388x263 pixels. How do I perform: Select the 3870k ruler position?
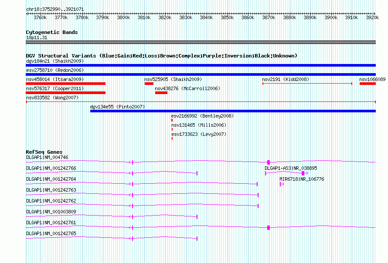269,17
